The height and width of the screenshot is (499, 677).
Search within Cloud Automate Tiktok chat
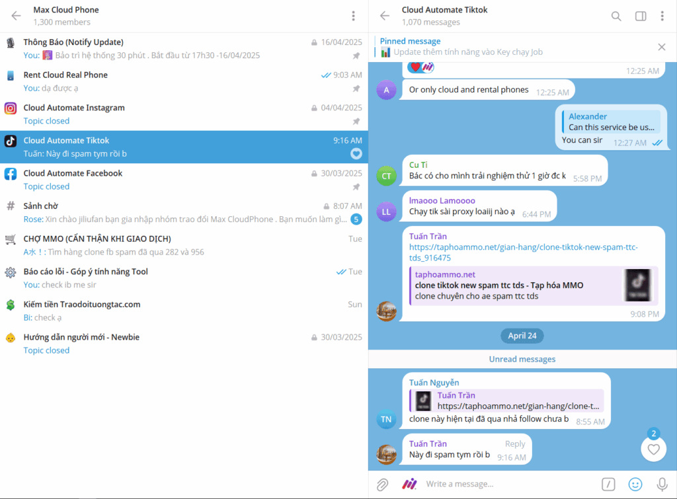tap(616, 17)
